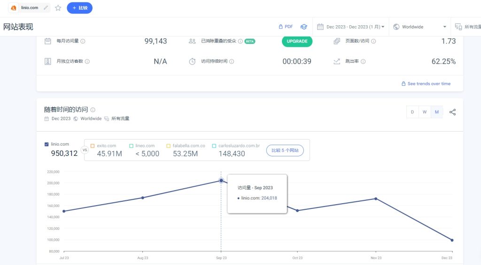481x265 pixels.
Task: Select the Nov 23 data point on chart
Action: (376, 199)
